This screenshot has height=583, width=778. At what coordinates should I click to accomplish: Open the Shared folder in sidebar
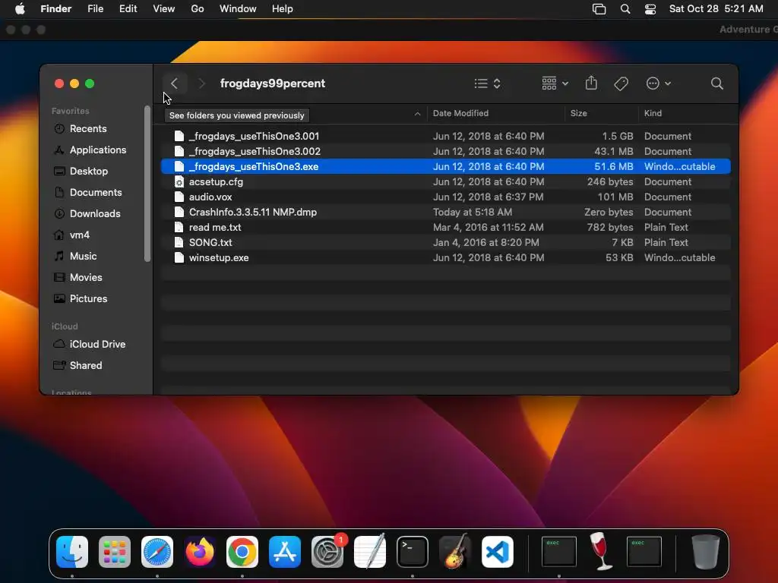(78, 365)
